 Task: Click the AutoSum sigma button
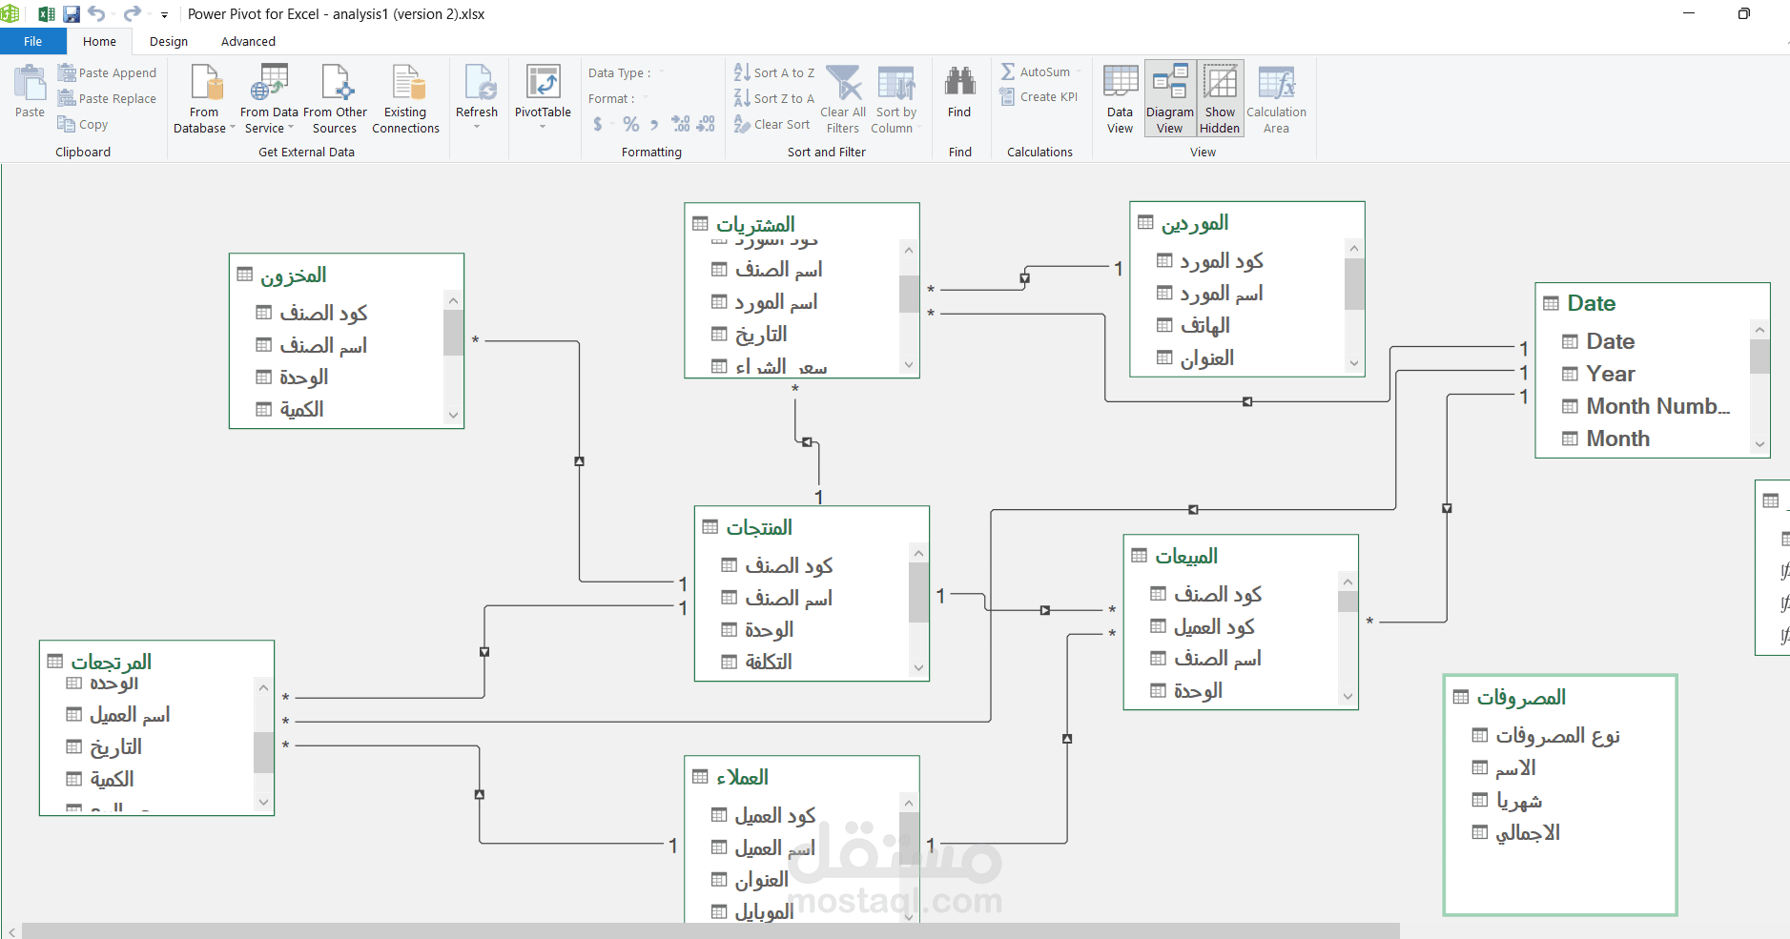[1036, 71]
